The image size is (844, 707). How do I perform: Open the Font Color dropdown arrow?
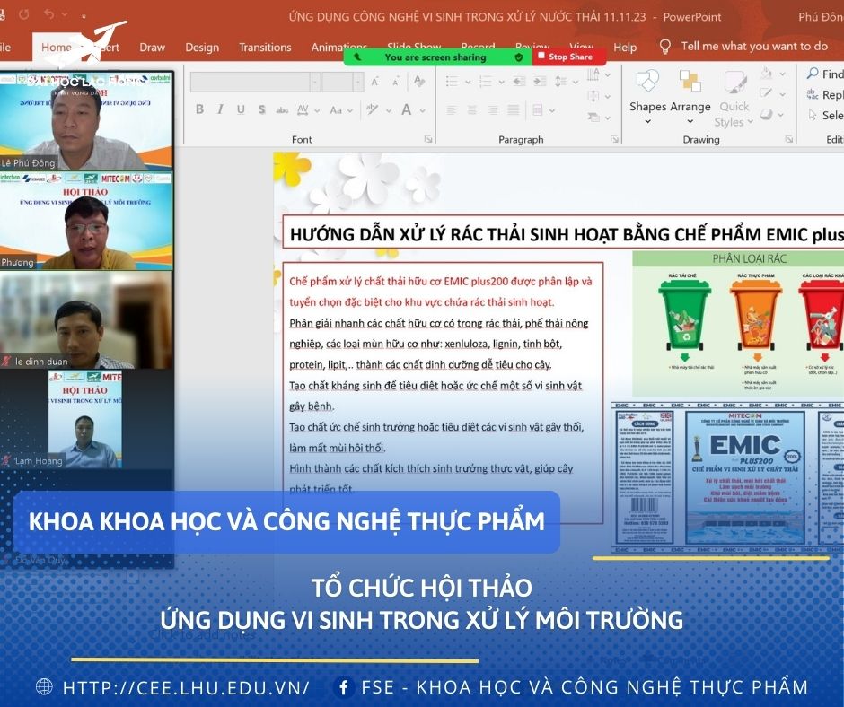click(423, 109)
